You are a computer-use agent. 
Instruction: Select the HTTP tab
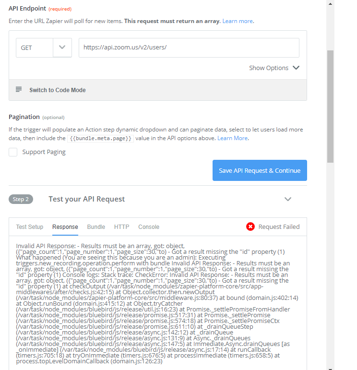pos(121,227)
